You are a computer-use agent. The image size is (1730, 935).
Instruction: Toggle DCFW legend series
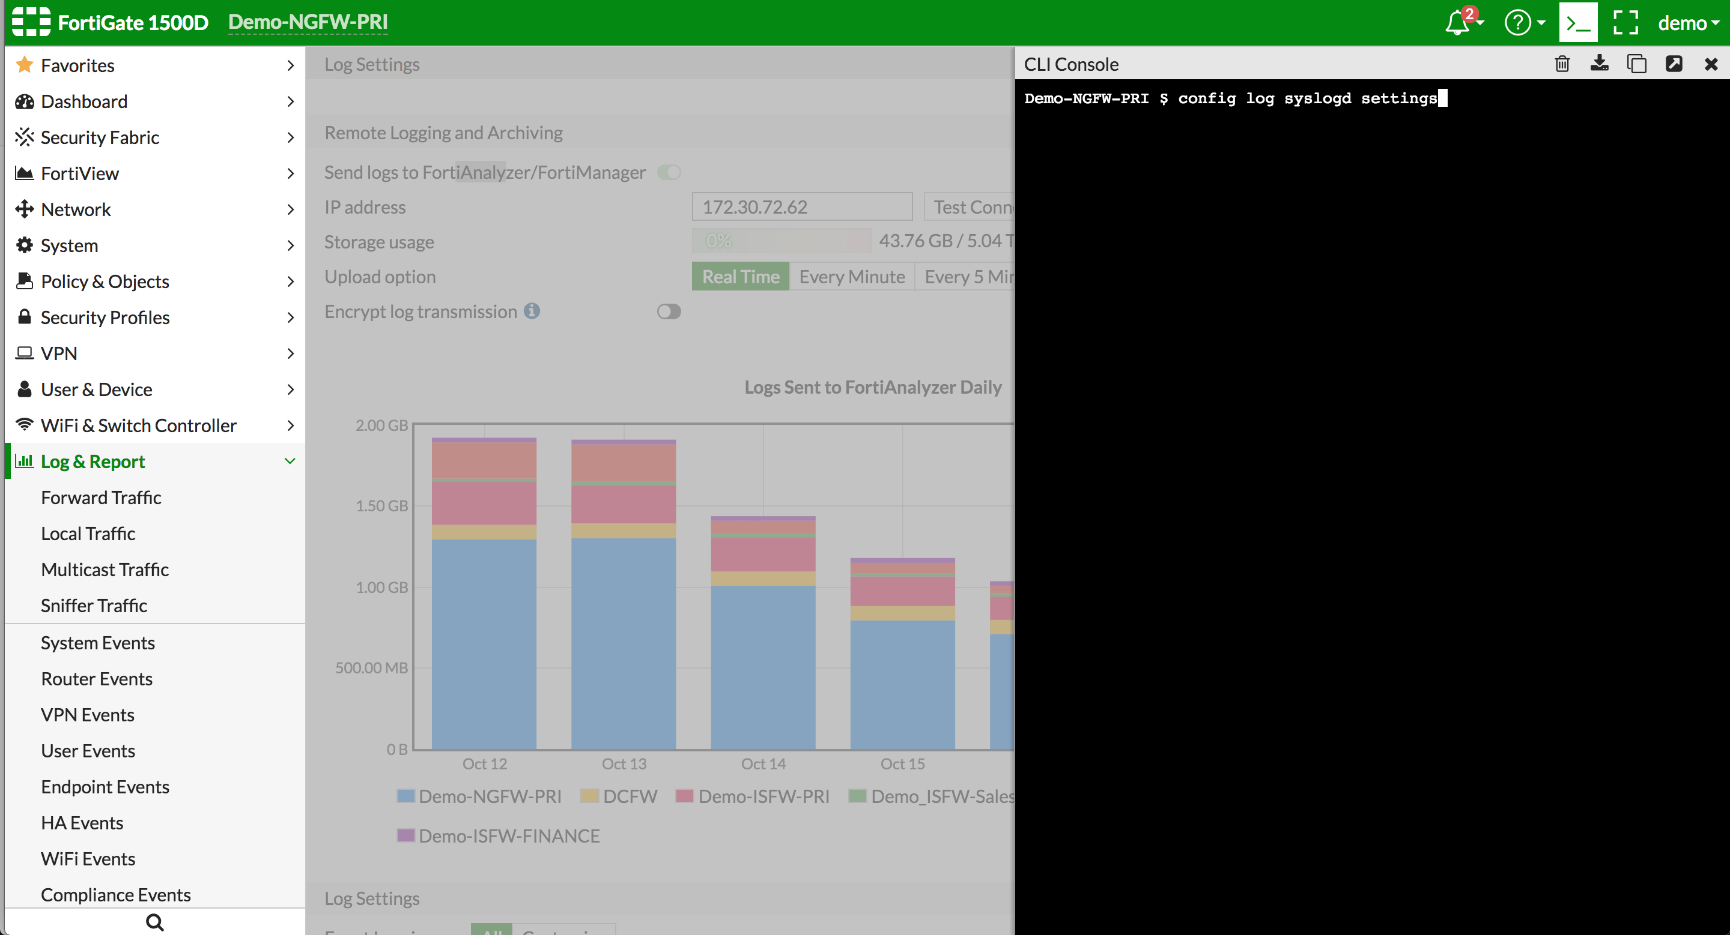[619, 796]
